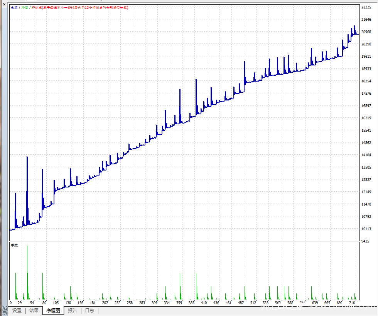Click the 15541 y-axis value
Image resolution: width=378 pixels, height=316 pixels.
pos(366,130)
